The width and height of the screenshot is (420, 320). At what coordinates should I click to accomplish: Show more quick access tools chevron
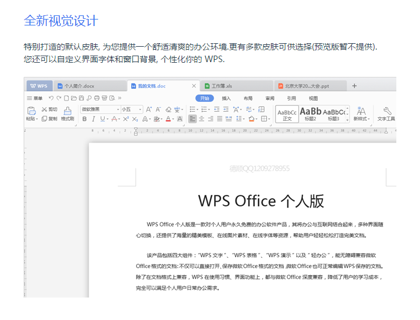click(119, 98)
